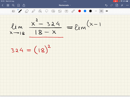Select the Pen tool
130x97 pixels.
click(20, 11)
